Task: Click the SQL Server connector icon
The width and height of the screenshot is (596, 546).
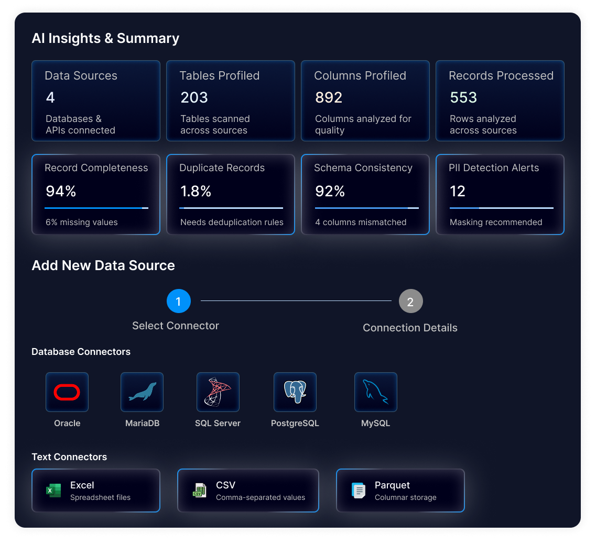Action: click(218, 392)
